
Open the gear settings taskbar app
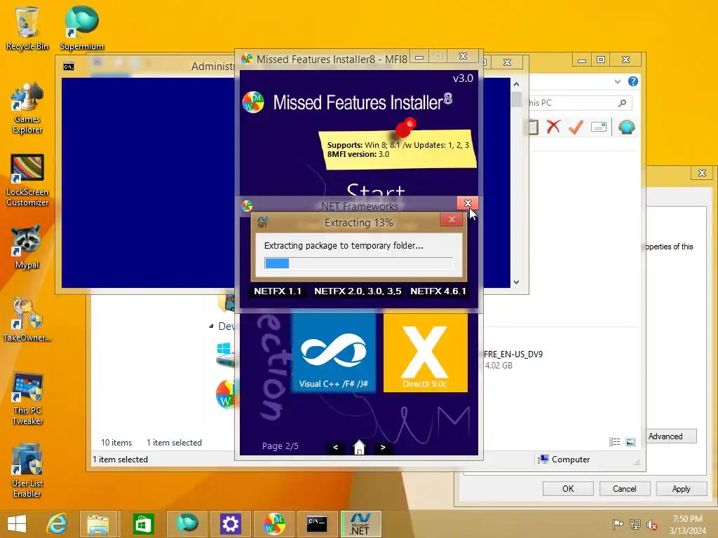(x=230, y=524)
